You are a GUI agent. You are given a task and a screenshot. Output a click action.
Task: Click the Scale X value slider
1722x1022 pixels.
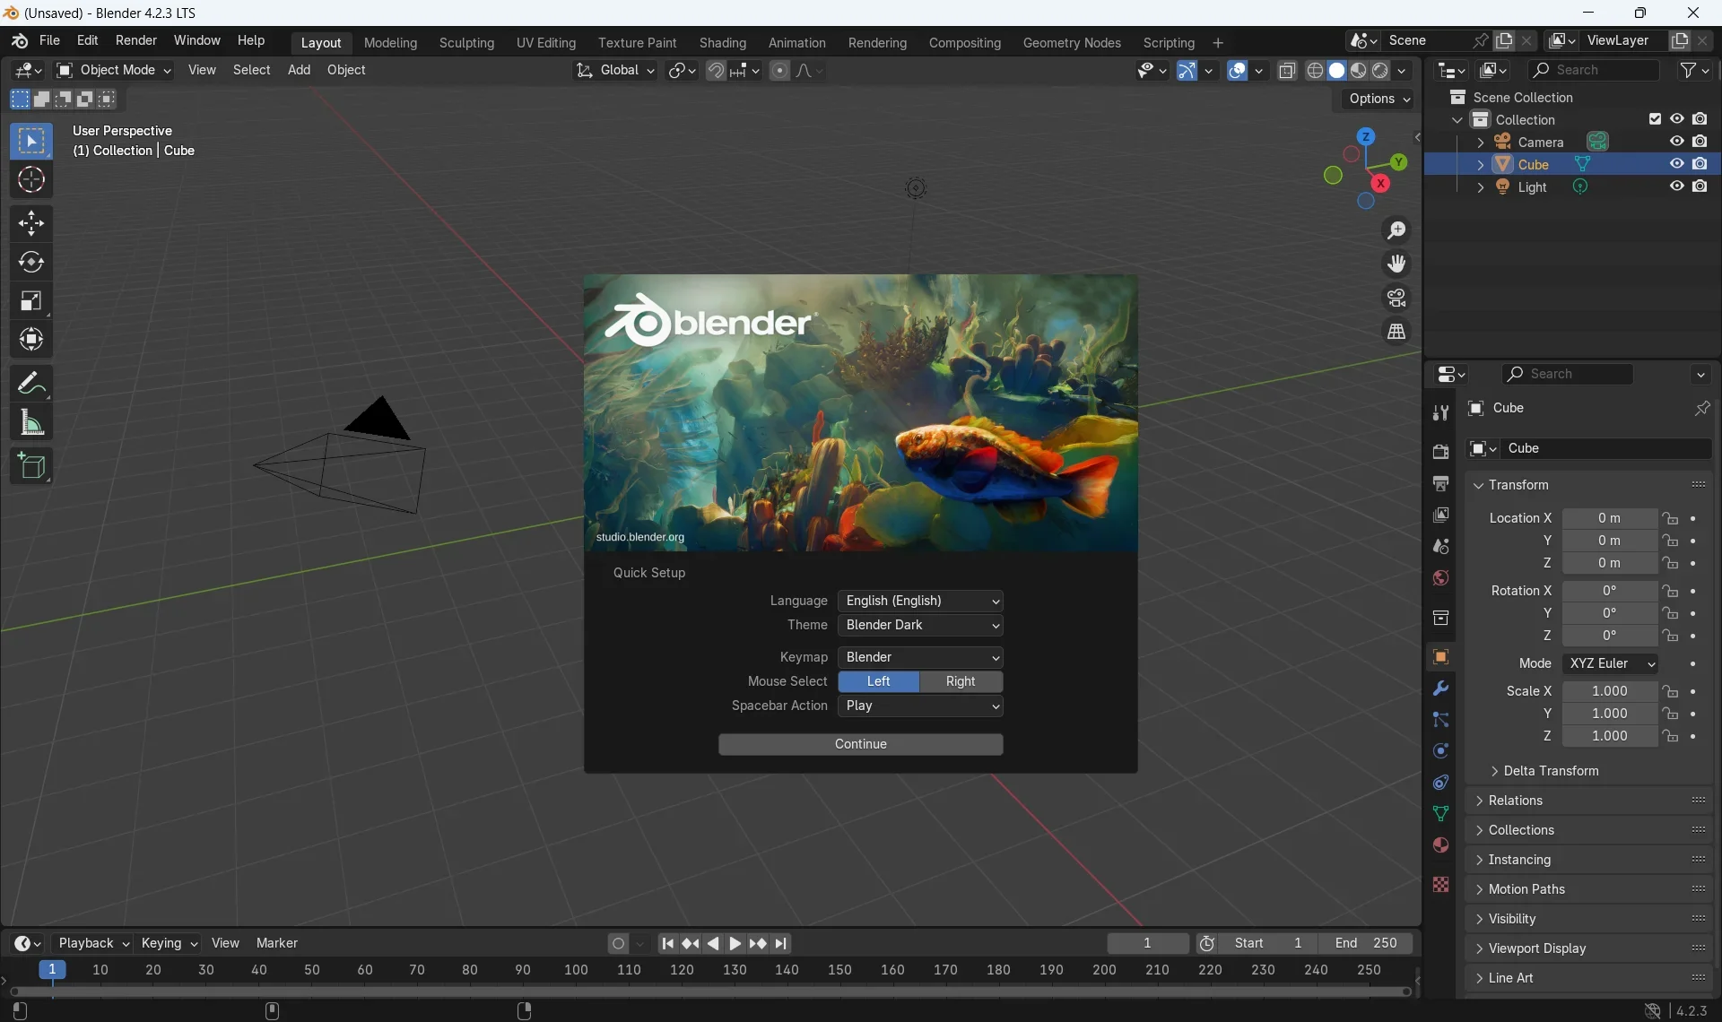[1610, 691]
